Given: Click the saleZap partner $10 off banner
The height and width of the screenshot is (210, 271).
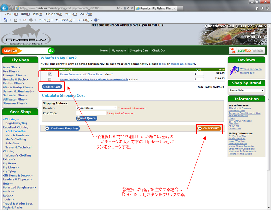Looking at the screenshot, I should 247,51.
